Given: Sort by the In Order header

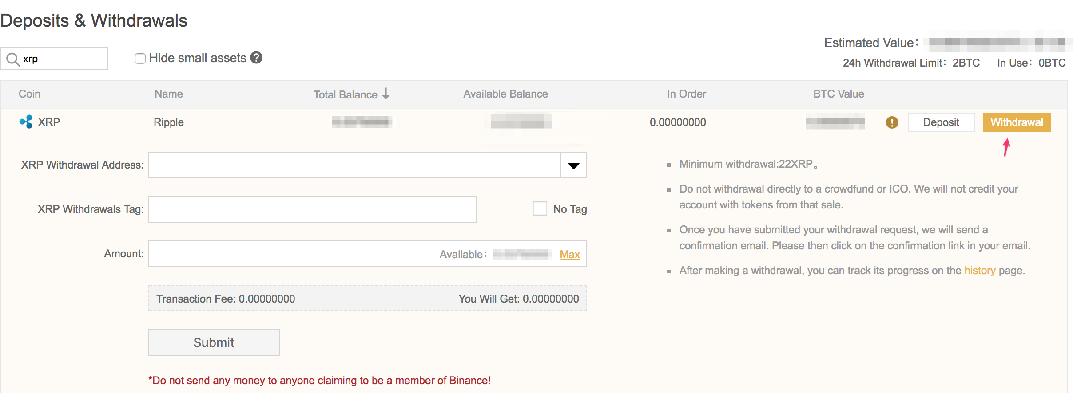Looking at the screenshot, I should pos(687,94).
